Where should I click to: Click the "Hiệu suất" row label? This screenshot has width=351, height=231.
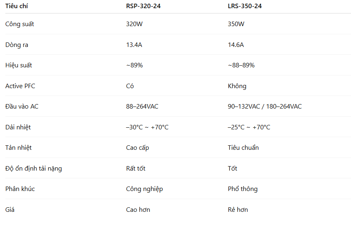tap(18, 65)
